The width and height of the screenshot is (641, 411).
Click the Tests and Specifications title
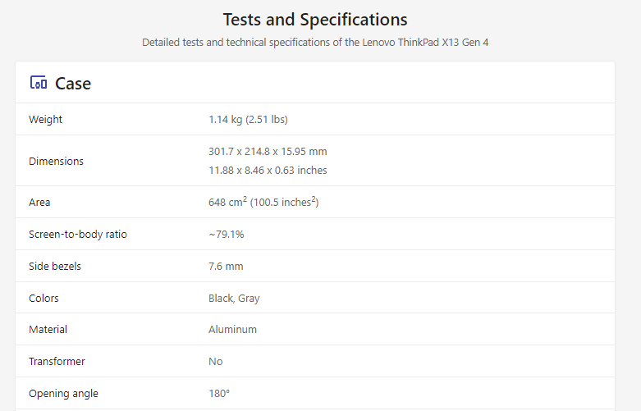tap(315, 20)
